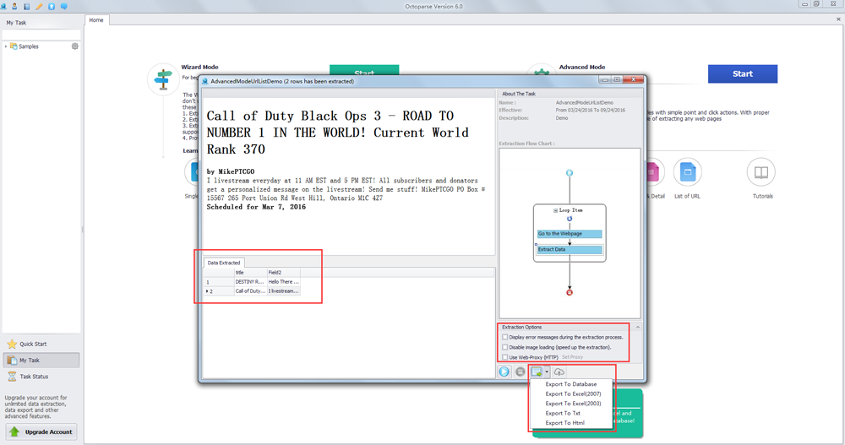Image resolution: width=845 pixels, height=445 pixels.
Task: Check Disable image loading option
Action: (x=505, y=347)
